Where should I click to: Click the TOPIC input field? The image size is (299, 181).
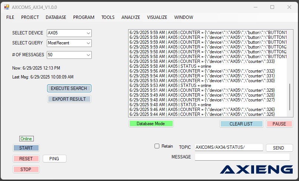point(229,147)
